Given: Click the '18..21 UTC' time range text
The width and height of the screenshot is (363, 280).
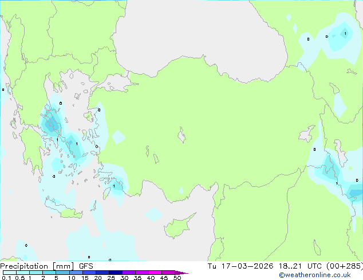Looking at the screenshot, I should (x=300, y=266).
